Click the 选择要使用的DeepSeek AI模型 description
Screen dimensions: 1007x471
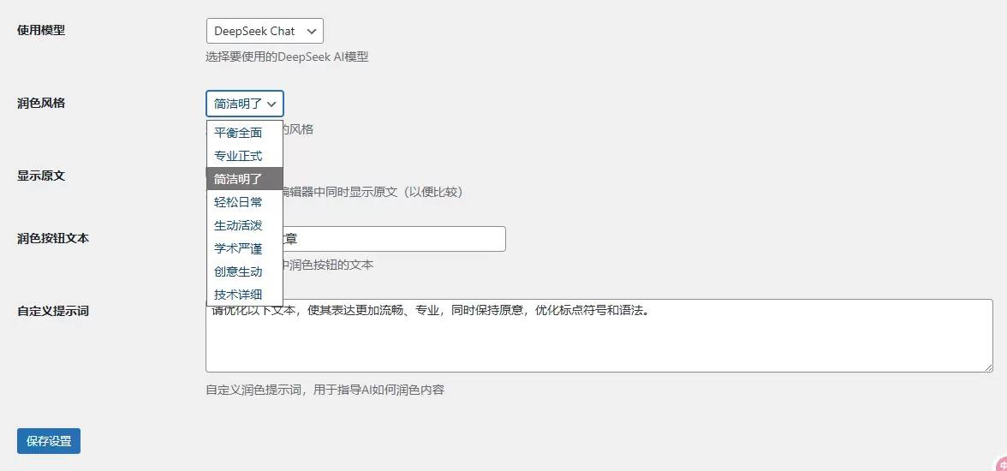287,57
